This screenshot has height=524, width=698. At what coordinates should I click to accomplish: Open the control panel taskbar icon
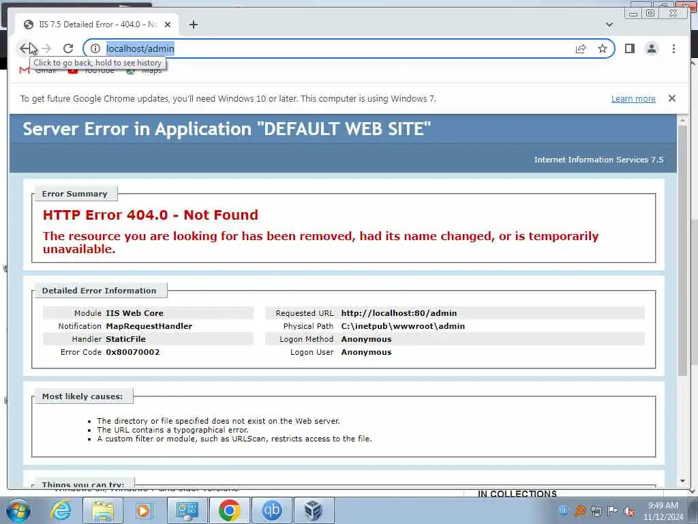pyautogui.click(x=187, y=510)
